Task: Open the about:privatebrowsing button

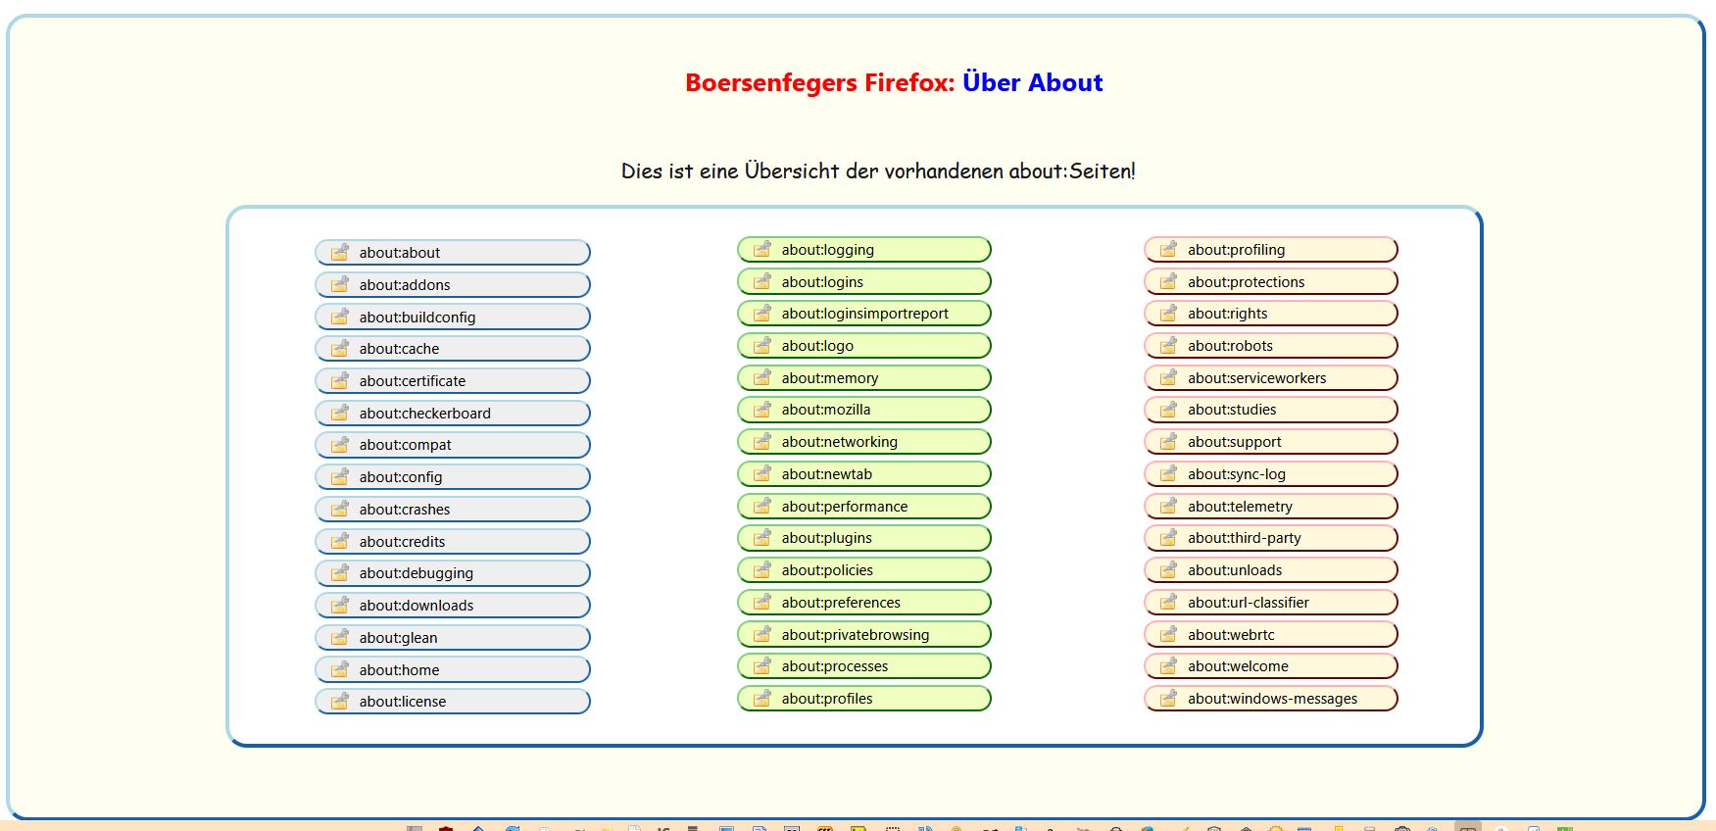Action: click(x=863, y=635)
